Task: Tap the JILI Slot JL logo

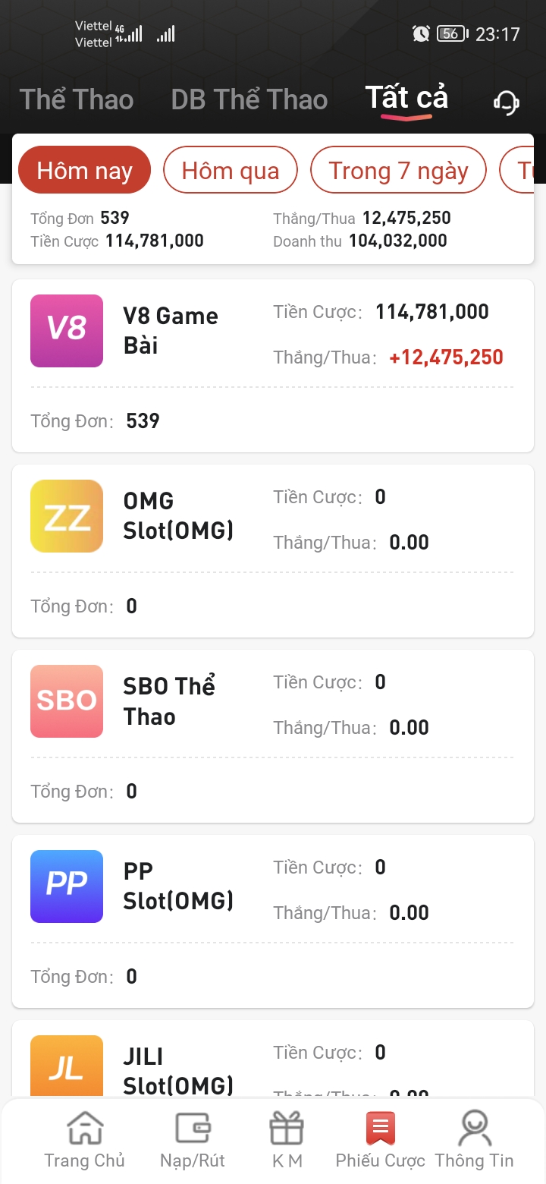Action: pyautogui.click(x=67, y=1066)
